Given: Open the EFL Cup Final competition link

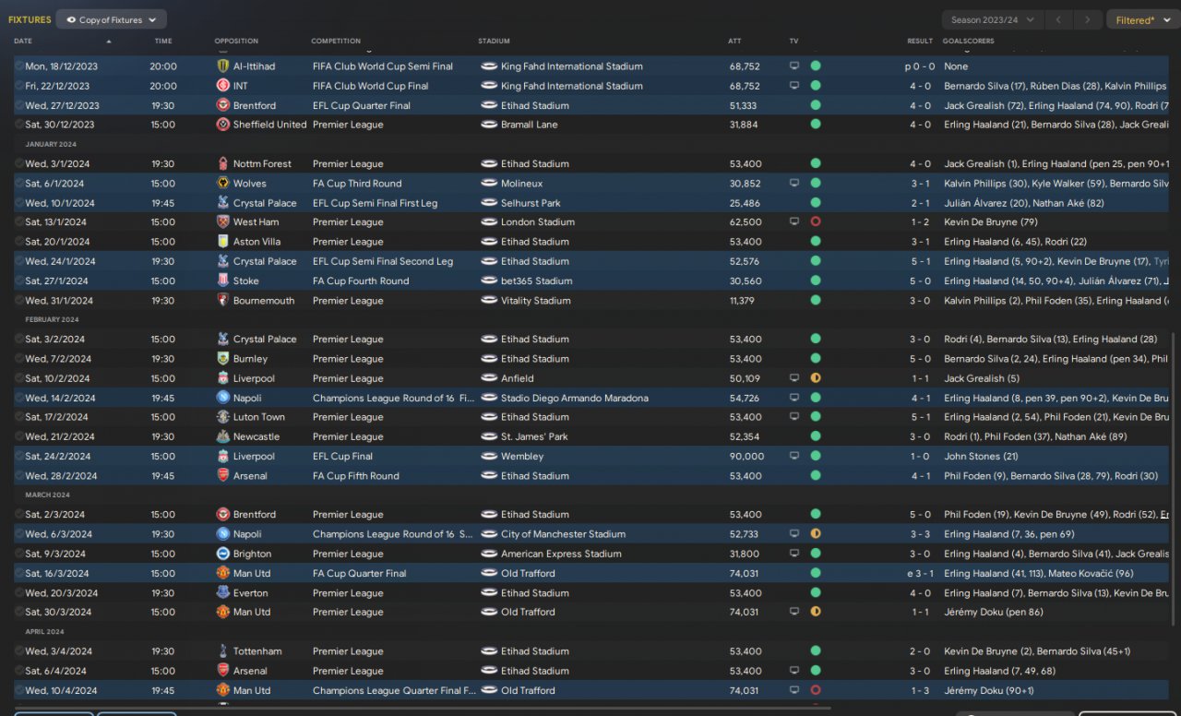Looking at the screenshot, I should (x=342, y=457).
